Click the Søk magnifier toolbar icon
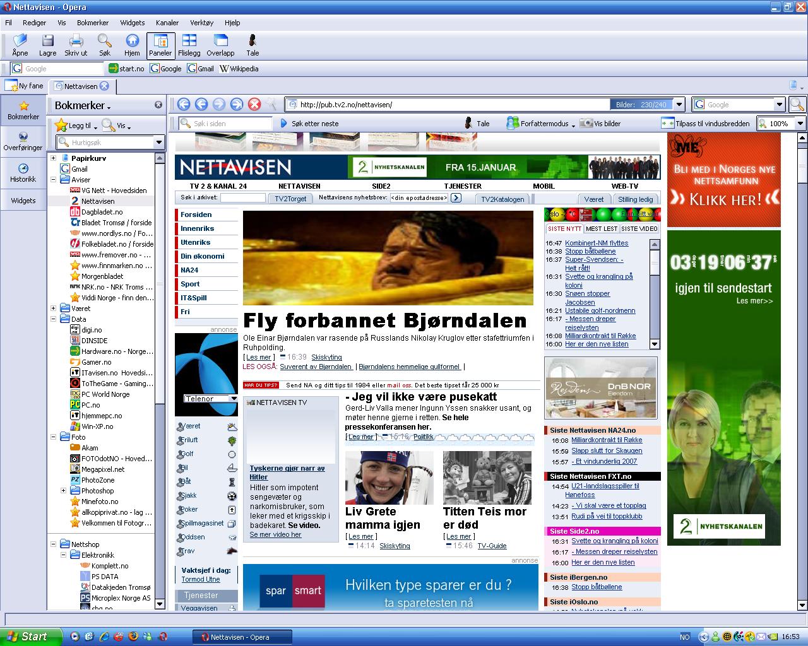This screenshot has height=646, width=808. coord(105,45)
